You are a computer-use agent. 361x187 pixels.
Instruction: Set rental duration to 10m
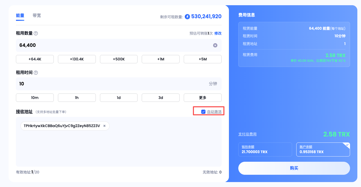(x=35, y=98)
